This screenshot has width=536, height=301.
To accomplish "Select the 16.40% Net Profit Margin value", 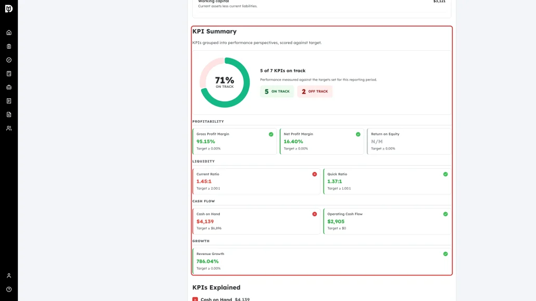I will point(293,142).
